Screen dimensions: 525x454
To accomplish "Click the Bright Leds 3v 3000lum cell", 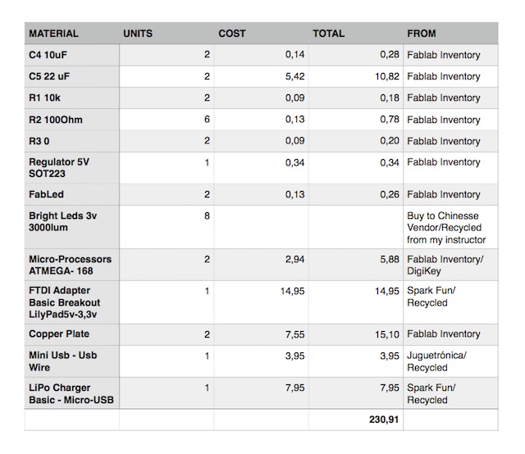I will (71, 227).
